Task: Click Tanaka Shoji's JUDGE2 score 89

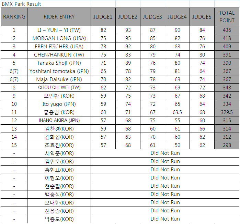Action: coord(128,63)
